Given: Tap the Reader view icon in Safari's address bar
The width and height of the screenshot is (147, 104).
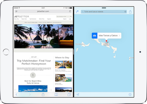Looking at the screenshot, I should [x=17, y=12].
